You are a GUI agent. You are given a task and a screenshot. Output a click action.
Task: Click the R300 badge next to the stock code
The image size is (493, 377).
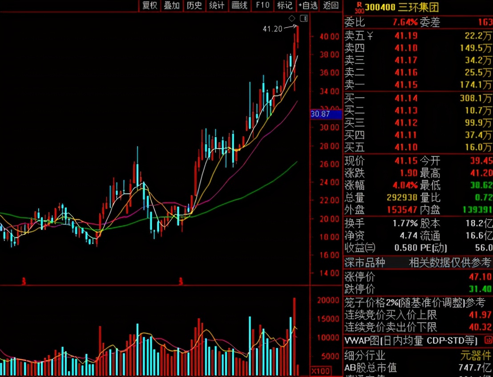(359, 7)
